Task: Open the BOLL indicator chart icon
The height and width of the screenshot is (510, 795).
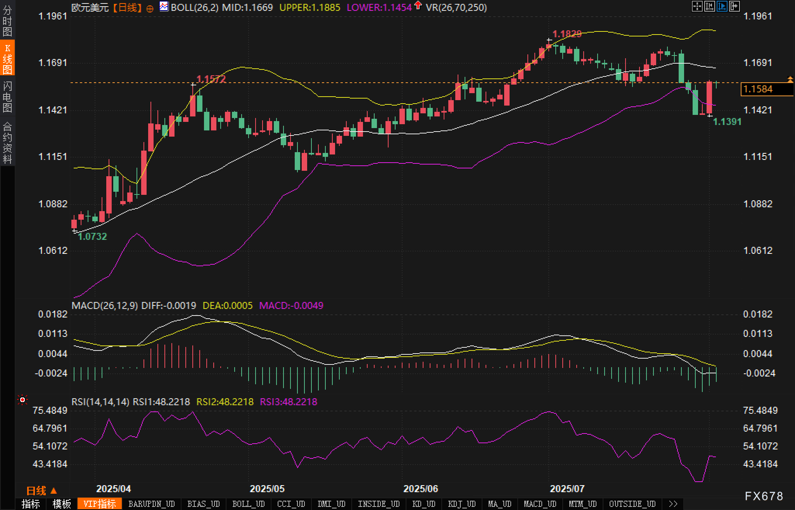Action: (x=164, y=7)
